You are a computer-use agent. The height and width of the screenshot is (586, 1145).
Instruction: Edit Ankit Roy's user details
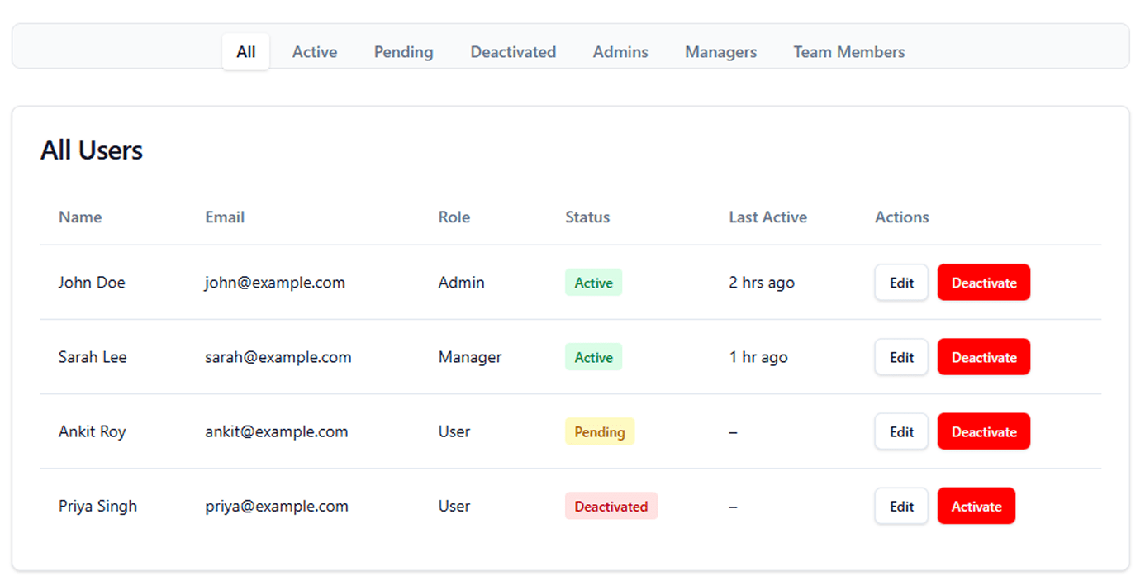(x=901, y=431)
